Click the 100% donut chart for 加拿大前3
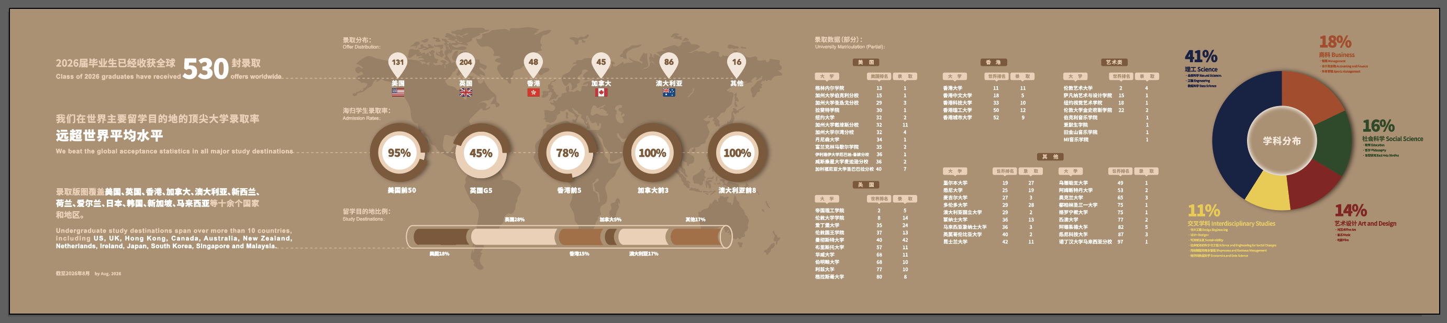 (652, 153)
